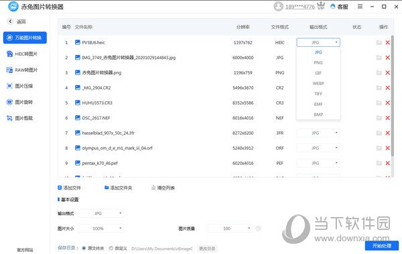
Task: Remove 赤兔图片转换器.png with red X
Action: [388, 73]
